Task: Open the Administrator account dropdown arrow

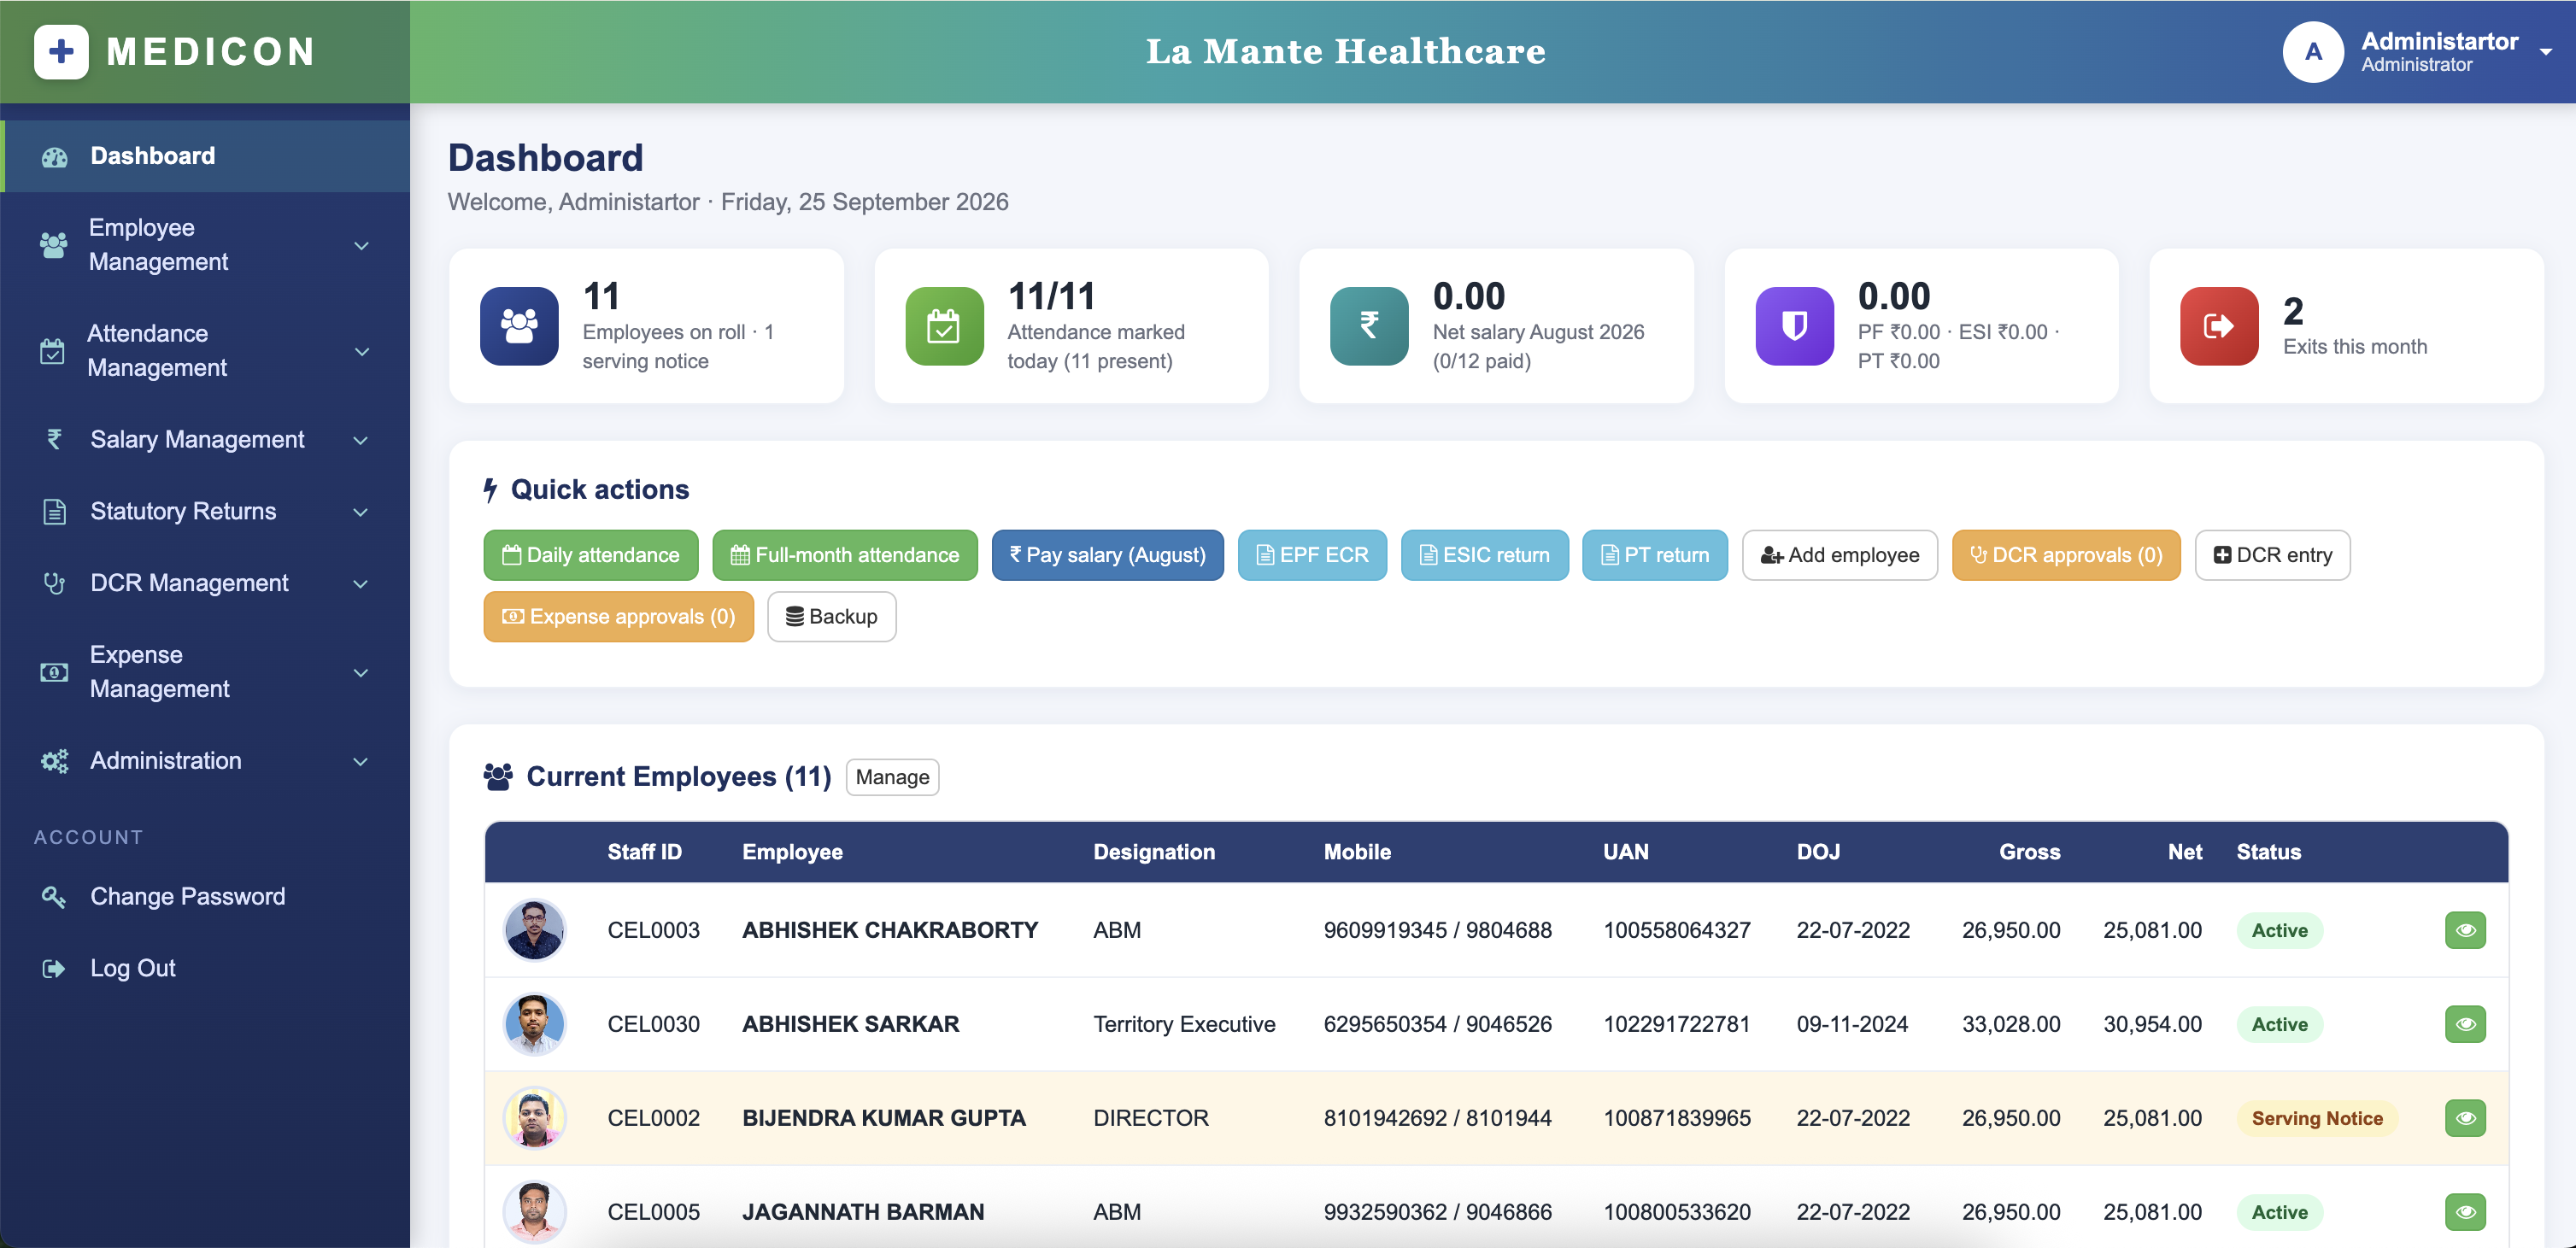Action: [2545, 52]
